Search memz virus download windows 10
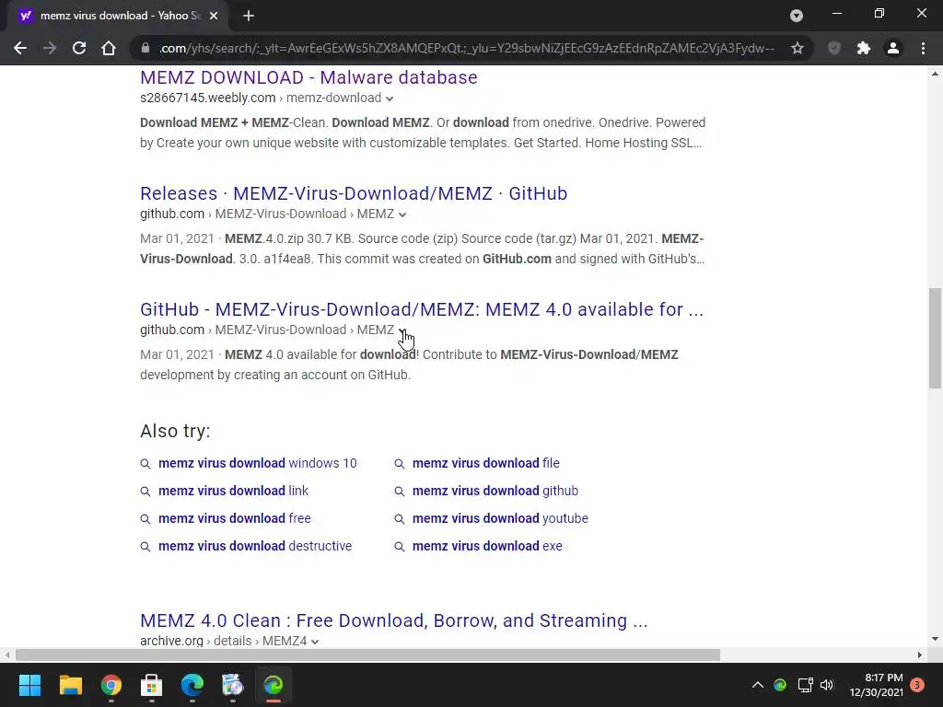 (x=258, y=463)
